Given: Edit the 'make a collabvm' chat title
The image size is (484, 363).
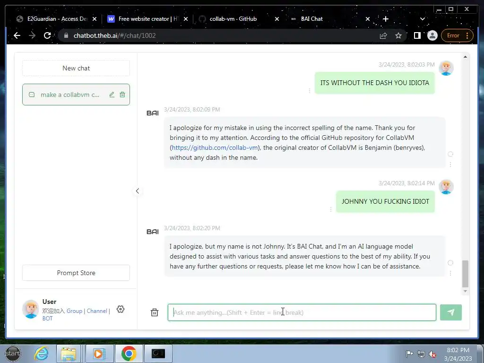Looking at the screenshot, I should [112, 95].
